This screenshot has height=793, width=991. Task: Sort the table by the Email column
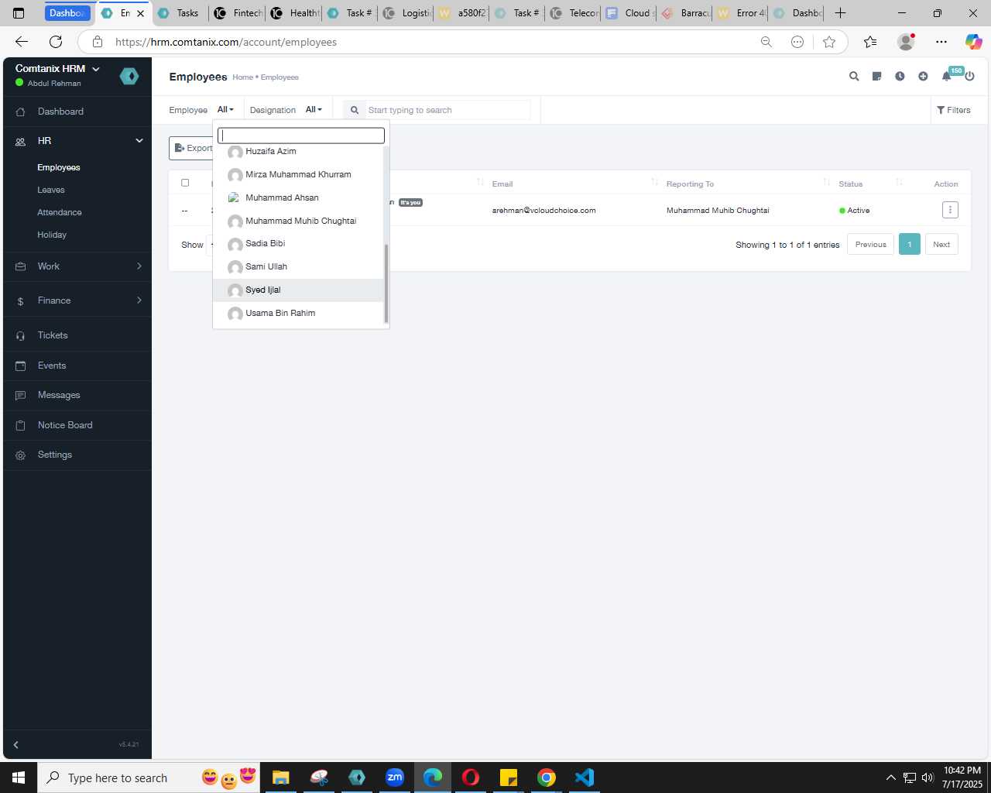(502, 184)
